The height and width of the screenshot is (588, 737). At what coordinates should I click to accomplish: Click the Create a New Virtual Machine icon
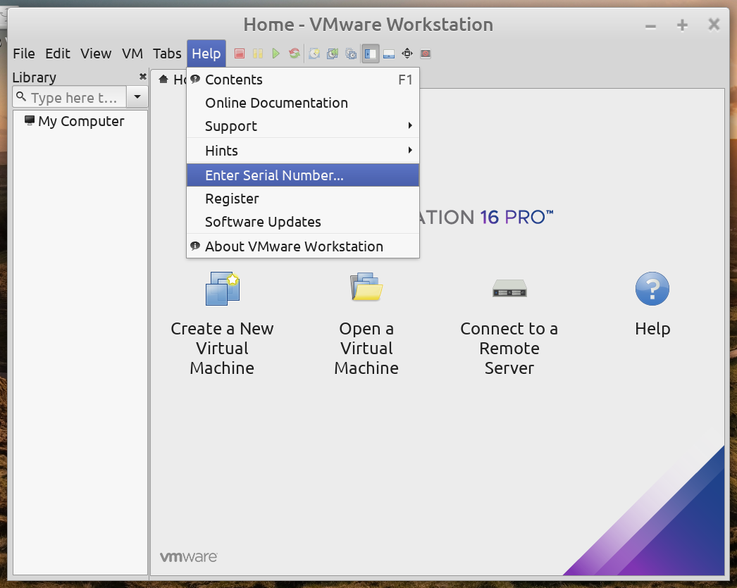(223, 288)
